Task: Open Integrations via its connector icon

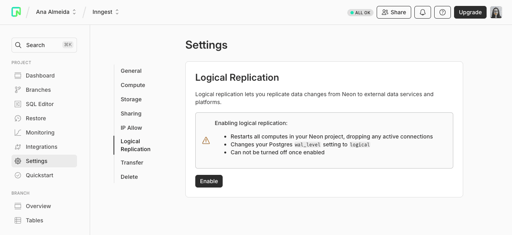Action: click(18, 147)
